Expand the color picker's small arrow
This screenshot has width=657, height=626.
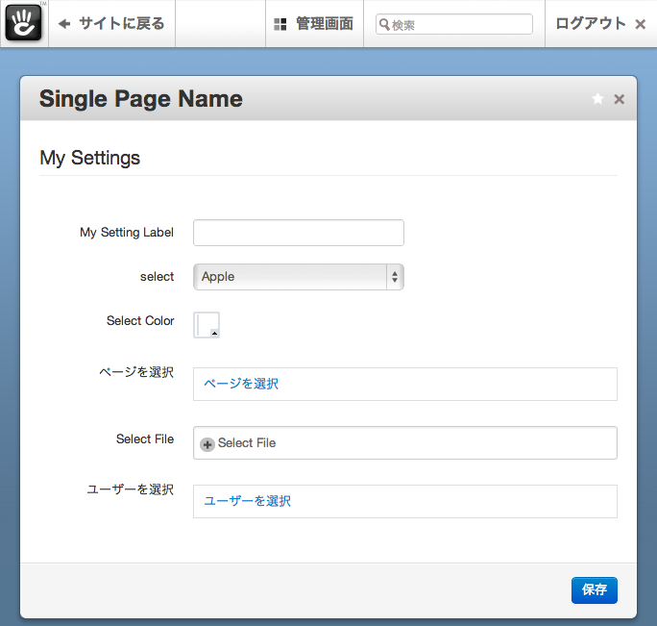[214, 333]
